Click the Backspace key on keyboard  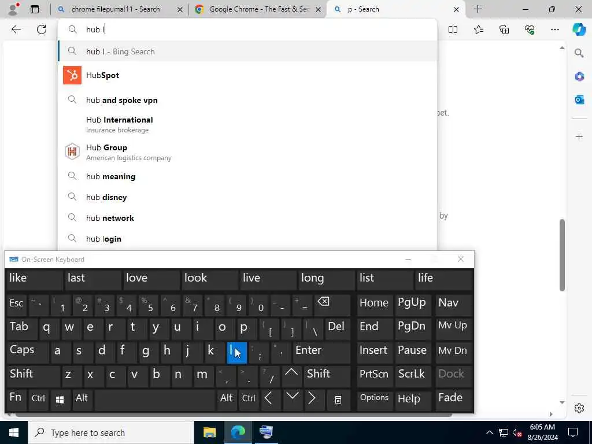pyautogui.click(x=332, y=305)
